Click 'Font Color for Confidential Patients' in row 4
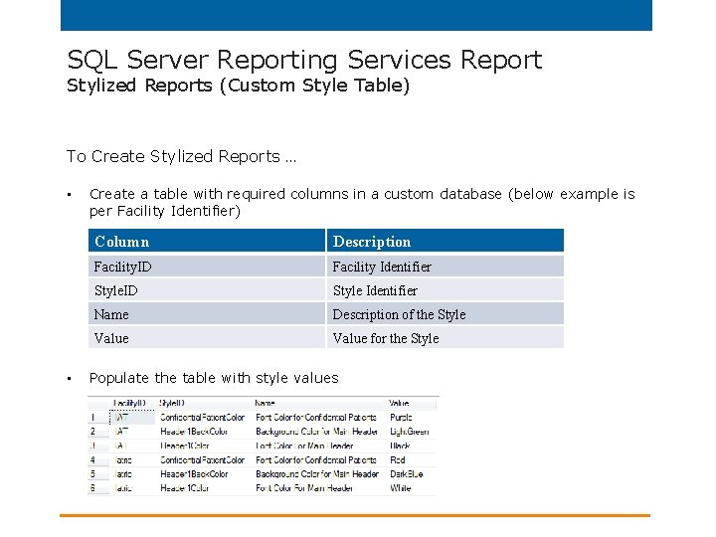This screenshot has width=716, height=537. (x=316, y=459)
